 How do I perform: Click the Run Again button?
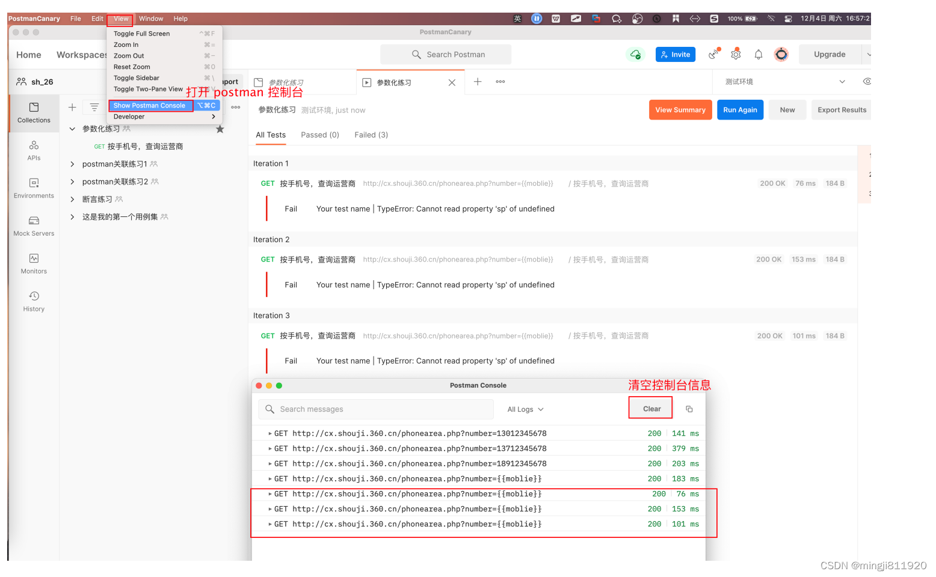pyautogui.click(x=740, y=110)
